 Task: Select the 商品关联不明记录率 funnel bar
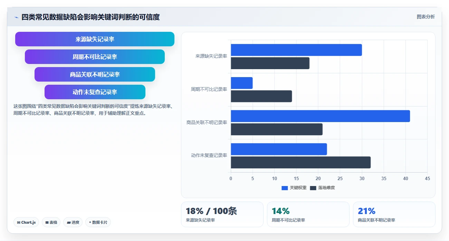coord(95,74)
